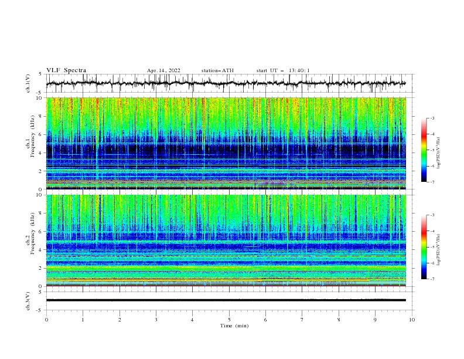Click the time axis tick label "6"
Screen dimensions: 464x359
point(265,320)
